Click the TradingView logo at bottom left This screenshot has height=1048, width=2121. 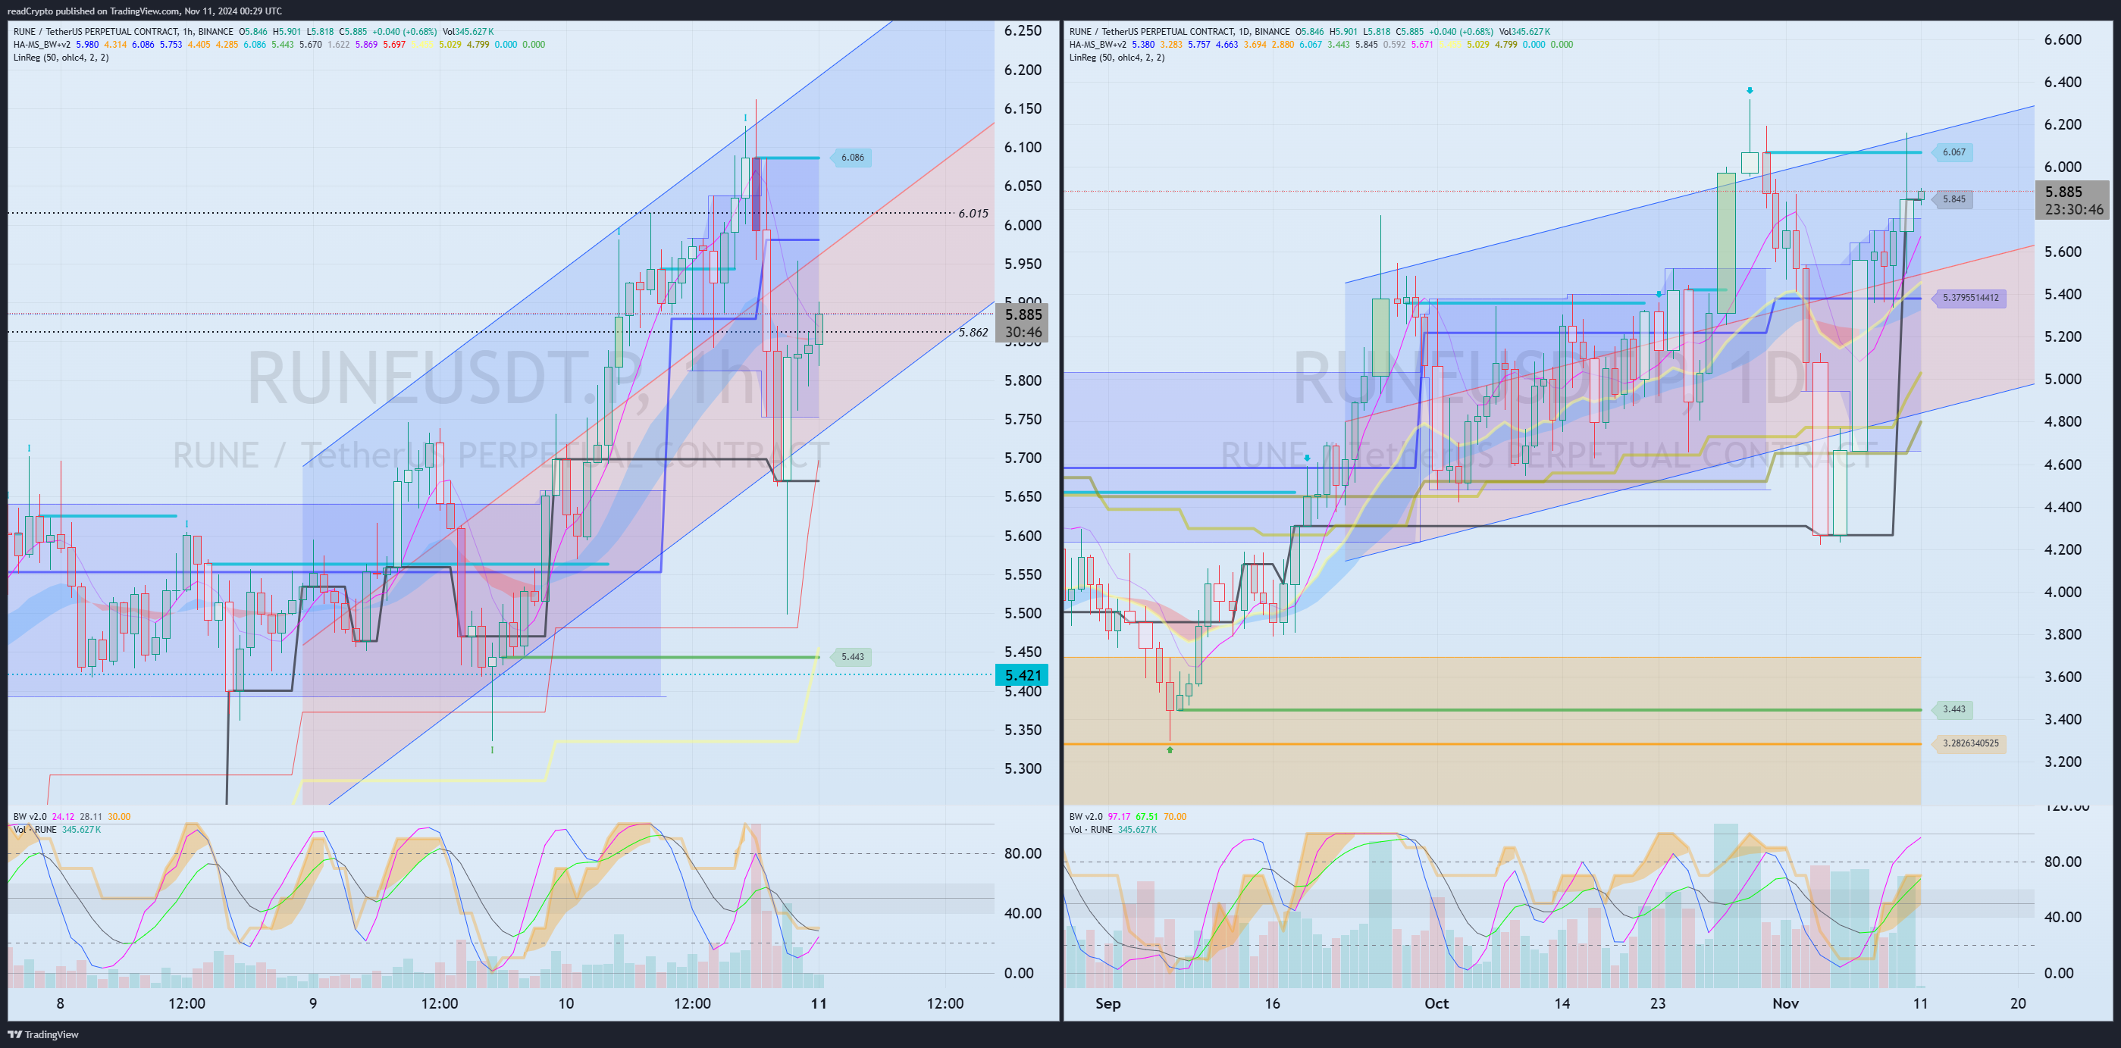pyautogui.click(x=42, y=1034)
